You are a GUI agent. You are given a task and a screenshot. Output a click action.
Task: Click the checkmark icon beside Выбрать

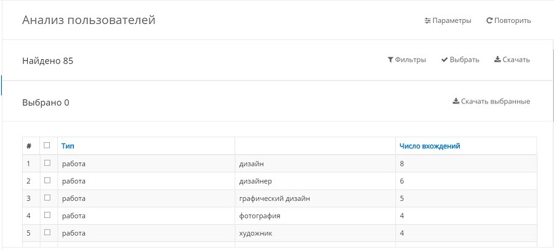coord(444,59)
